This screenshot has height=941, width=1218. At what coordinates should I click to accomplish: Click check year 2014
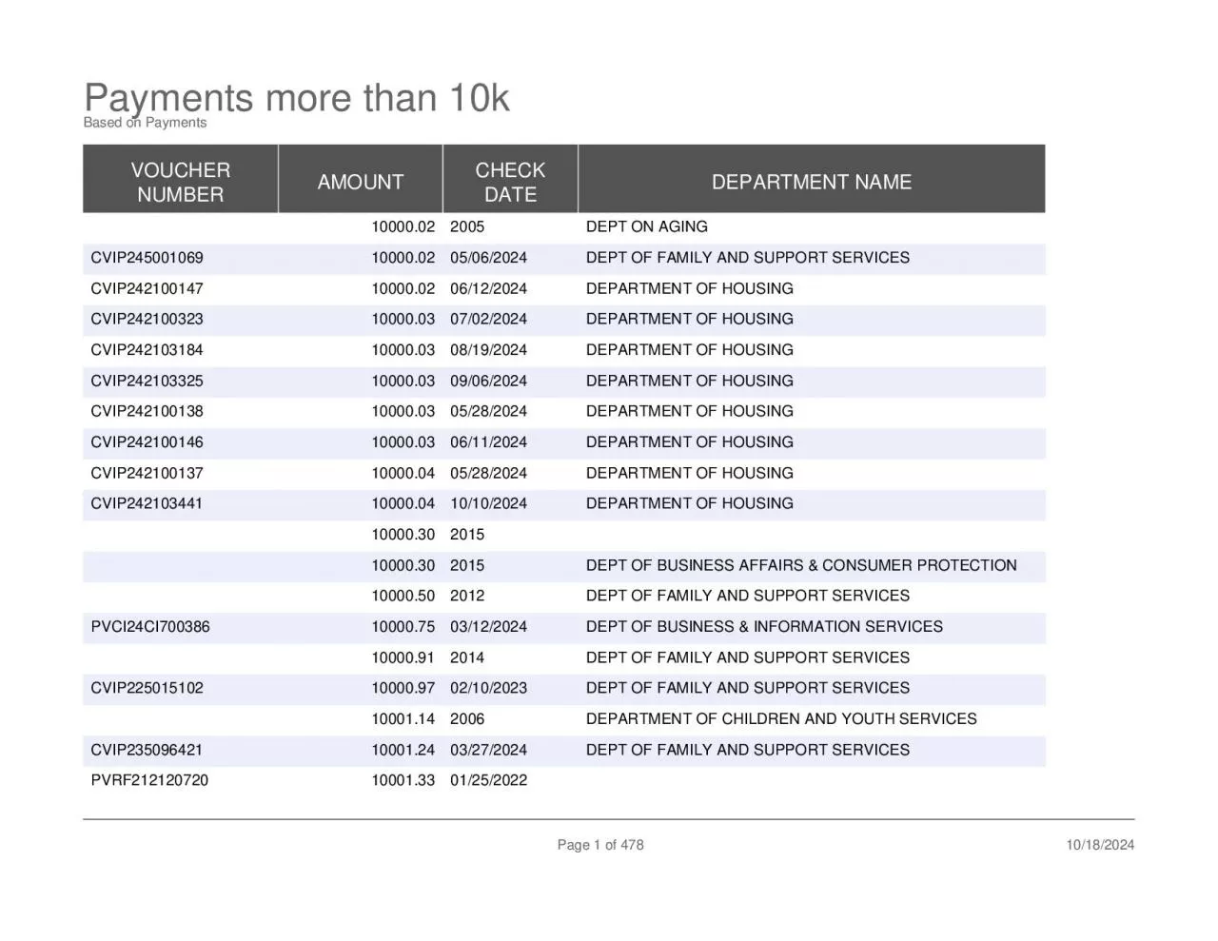(467, 657)
